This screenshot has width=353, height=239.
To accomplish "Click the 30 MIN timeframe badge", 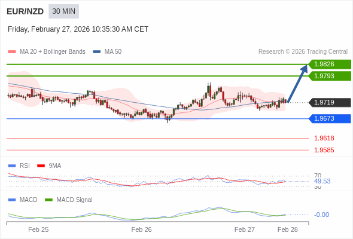I will [x=63, y=11].
